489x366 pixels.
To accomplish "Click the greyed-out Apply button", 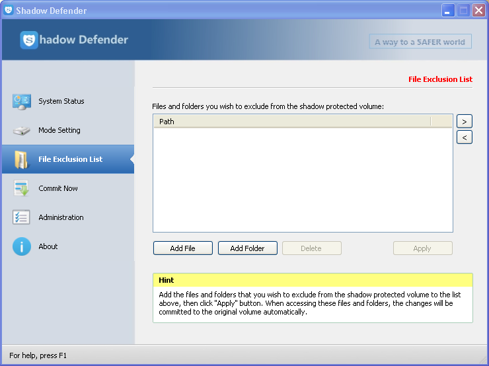I will pos(422,248).
